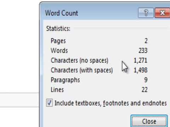Click the value 1,498
Viewport: 170px width, 127px height.
(141, 70)
